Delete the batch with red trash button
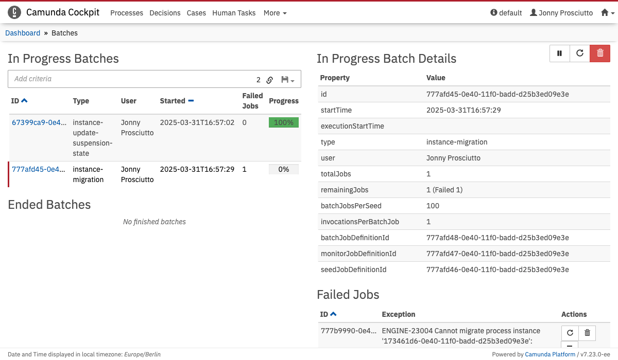Screen dimensions: 618x360 (600, 53)
